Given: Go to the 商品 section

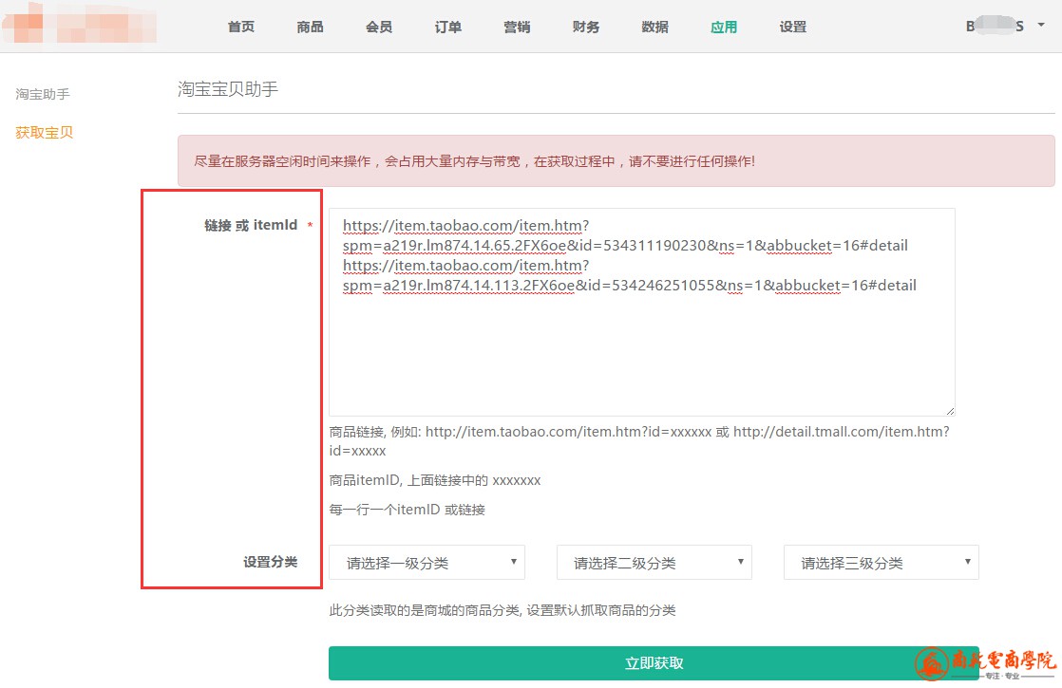Looking at the screenshot, I should 311,28.
